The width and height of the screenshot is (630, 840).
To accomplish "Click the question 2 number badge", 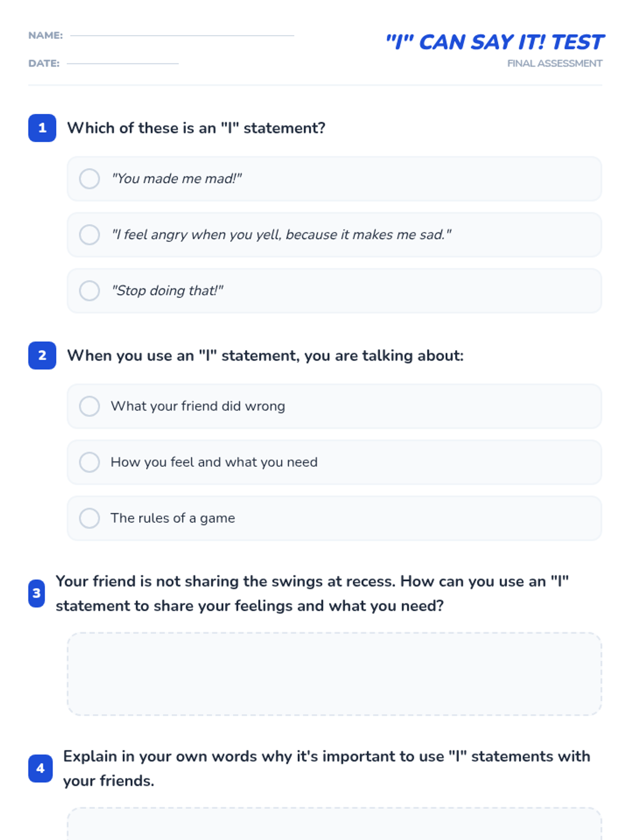I will pos(42,355).
